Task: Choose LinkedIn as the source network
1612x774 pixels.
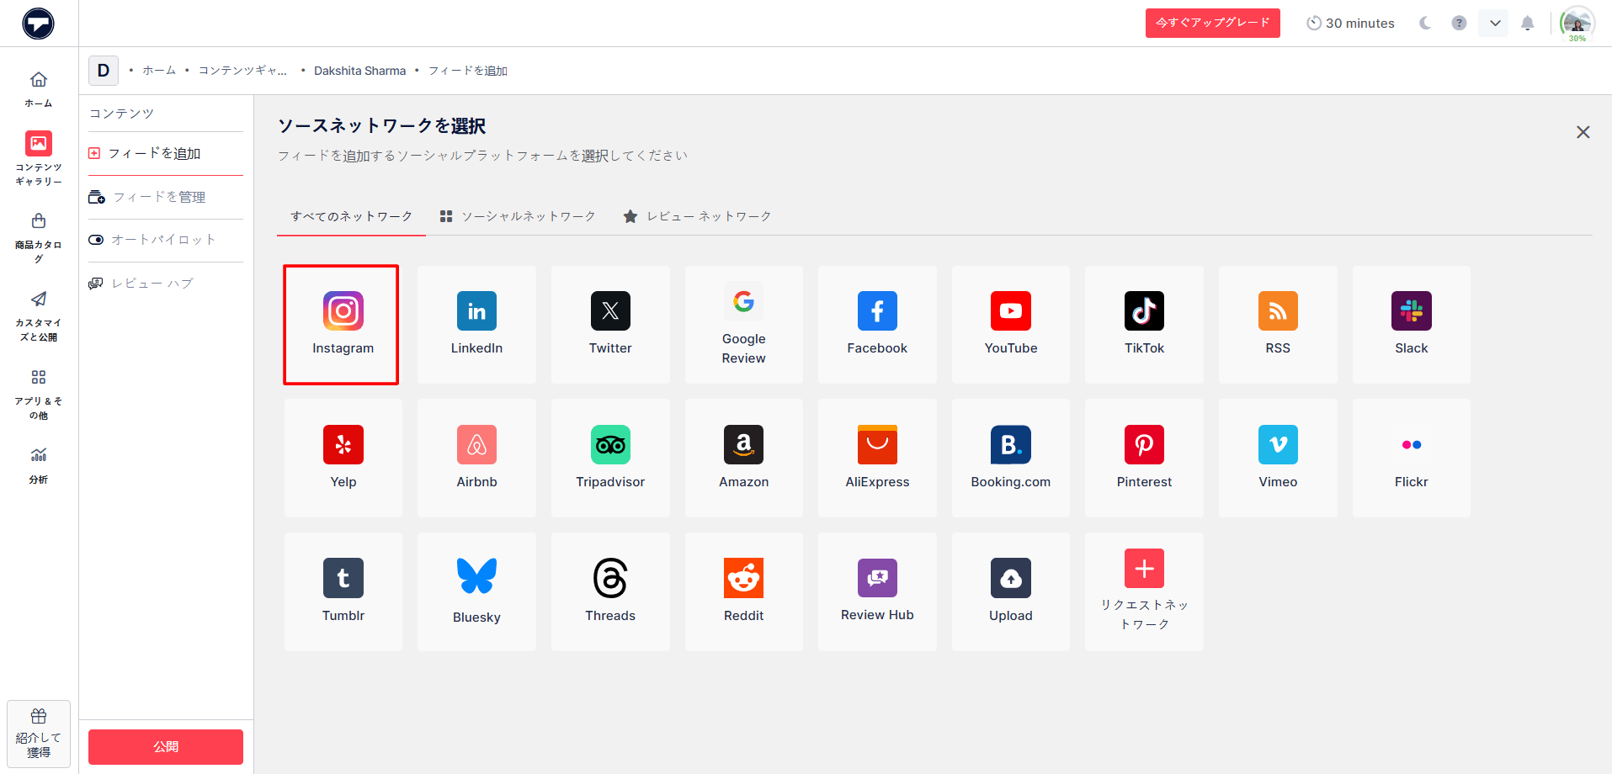Action: [476, 325]
